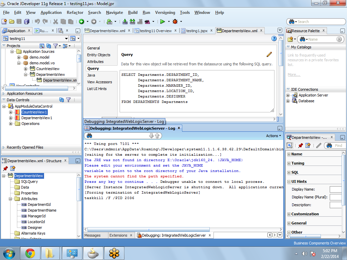
Task: Run the project with green play icon
Action: (x=162, y=21)
